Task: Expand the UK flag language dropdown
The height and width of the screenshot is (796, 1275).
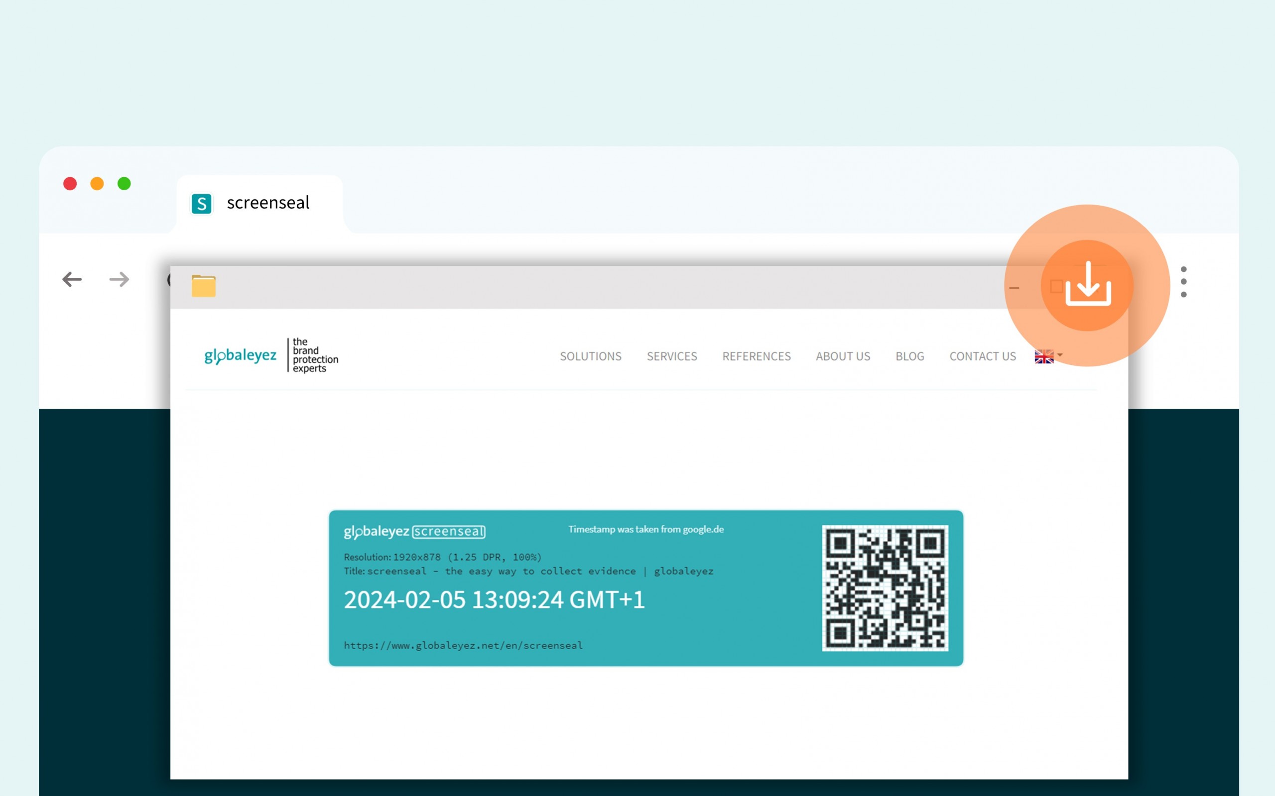Action: click(1048, 356)
